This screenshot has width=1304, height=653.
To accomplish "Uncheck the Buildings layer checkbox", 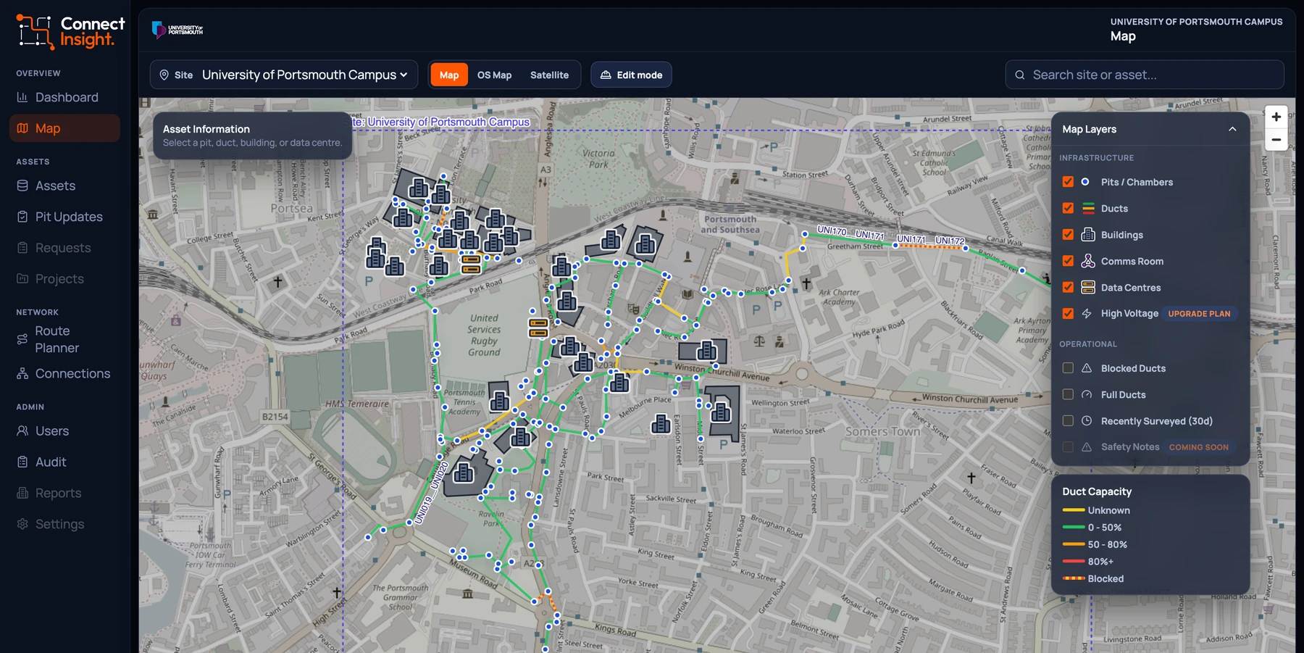I will tap(1068, 234).
